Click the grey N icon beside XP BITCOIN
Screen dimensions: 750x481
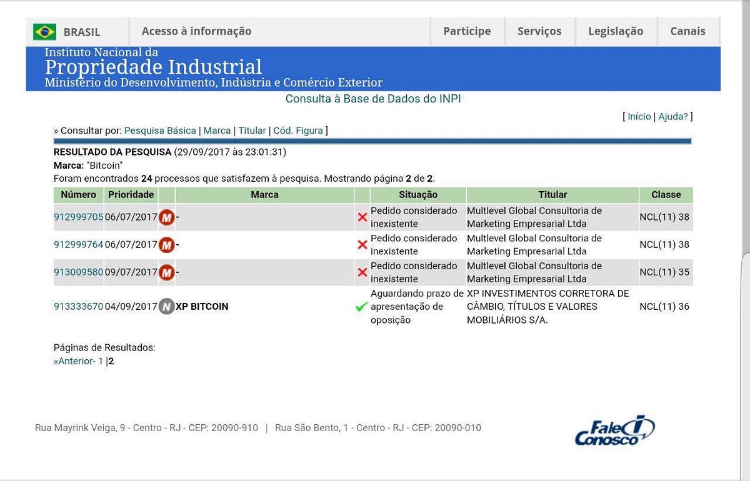(x=166, y=307)
